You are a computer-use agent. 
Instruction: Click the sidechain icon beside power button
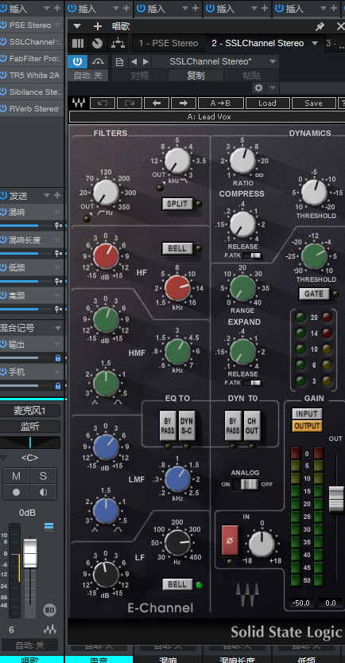pos(98,62)
